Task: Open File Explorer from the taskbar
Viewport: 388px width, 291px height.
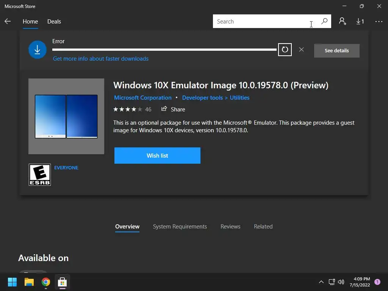Action: (x=29, y=282)
